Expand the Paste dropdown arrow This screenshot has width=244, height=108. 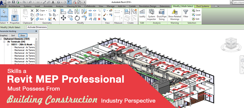[25, 19]
